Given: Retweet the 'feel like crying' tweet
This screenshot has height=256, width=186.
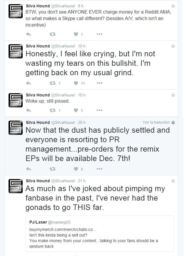Looking at the screenshot, I should click(x=52, y=83).
